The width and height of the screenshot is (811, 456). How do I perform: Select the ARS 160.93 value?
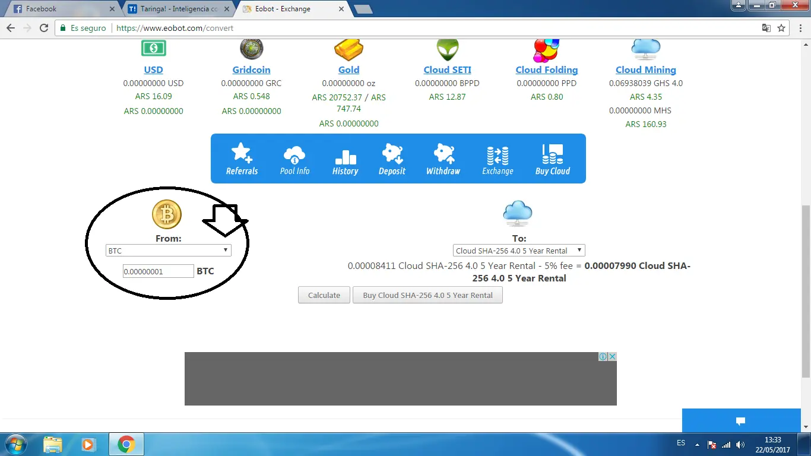click(646, 124)
